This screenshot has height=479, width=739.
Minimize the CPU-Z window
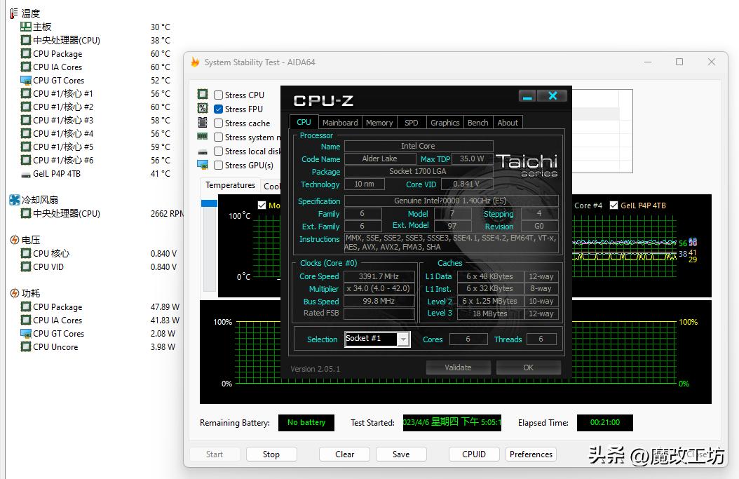pyautogui.click(x=527, y=96)
